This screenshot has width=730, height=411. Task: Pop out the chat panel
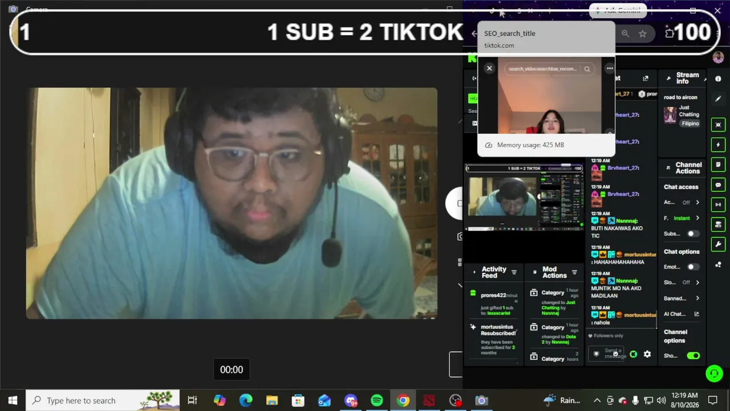point(646,79)
